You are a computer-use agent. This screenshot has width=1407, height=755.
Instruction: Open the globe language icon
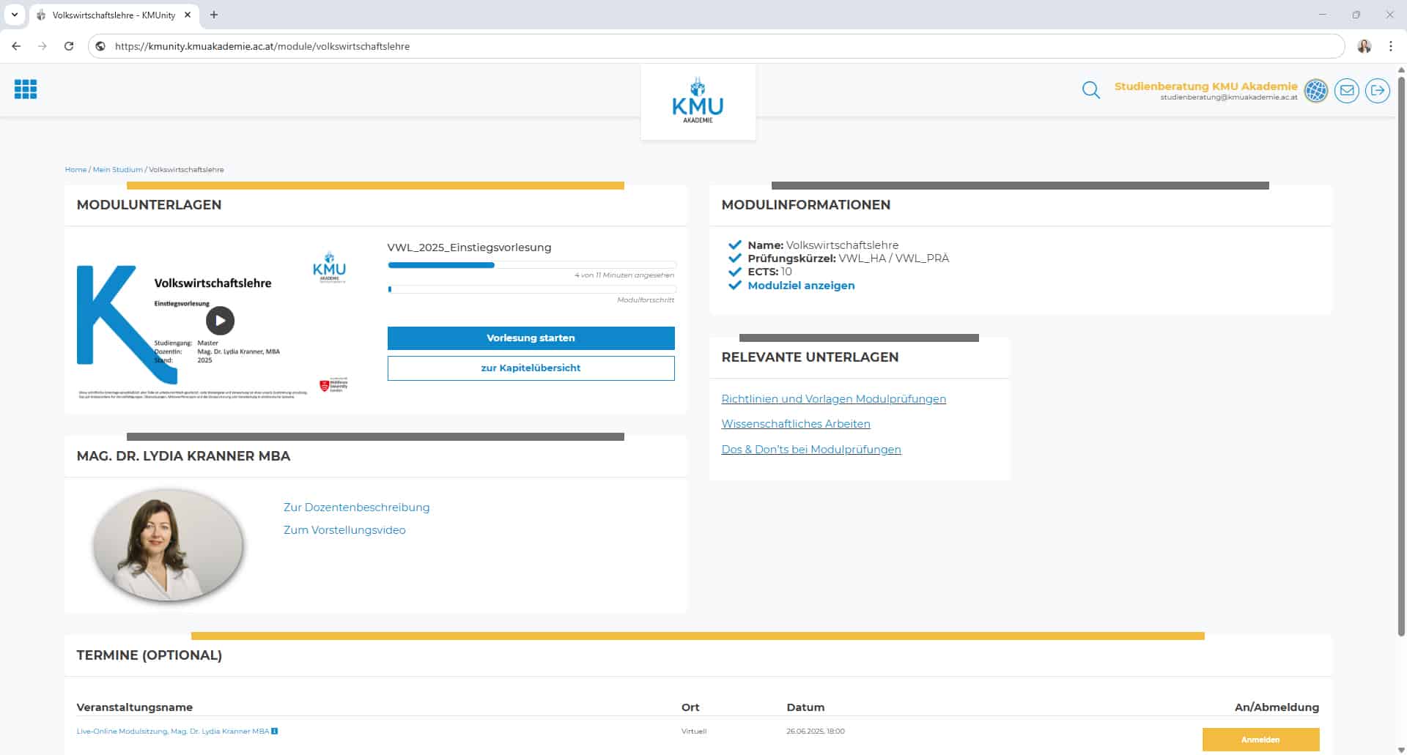pos(1316,91)
